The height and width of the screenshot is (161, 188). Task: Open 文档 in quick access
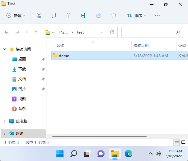tap(22, 79)
